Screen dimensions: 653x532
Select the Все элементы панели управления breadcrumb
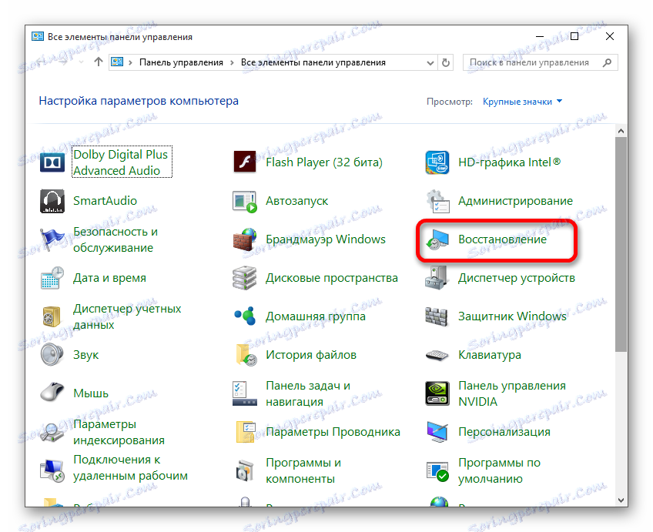click(313, 62)
